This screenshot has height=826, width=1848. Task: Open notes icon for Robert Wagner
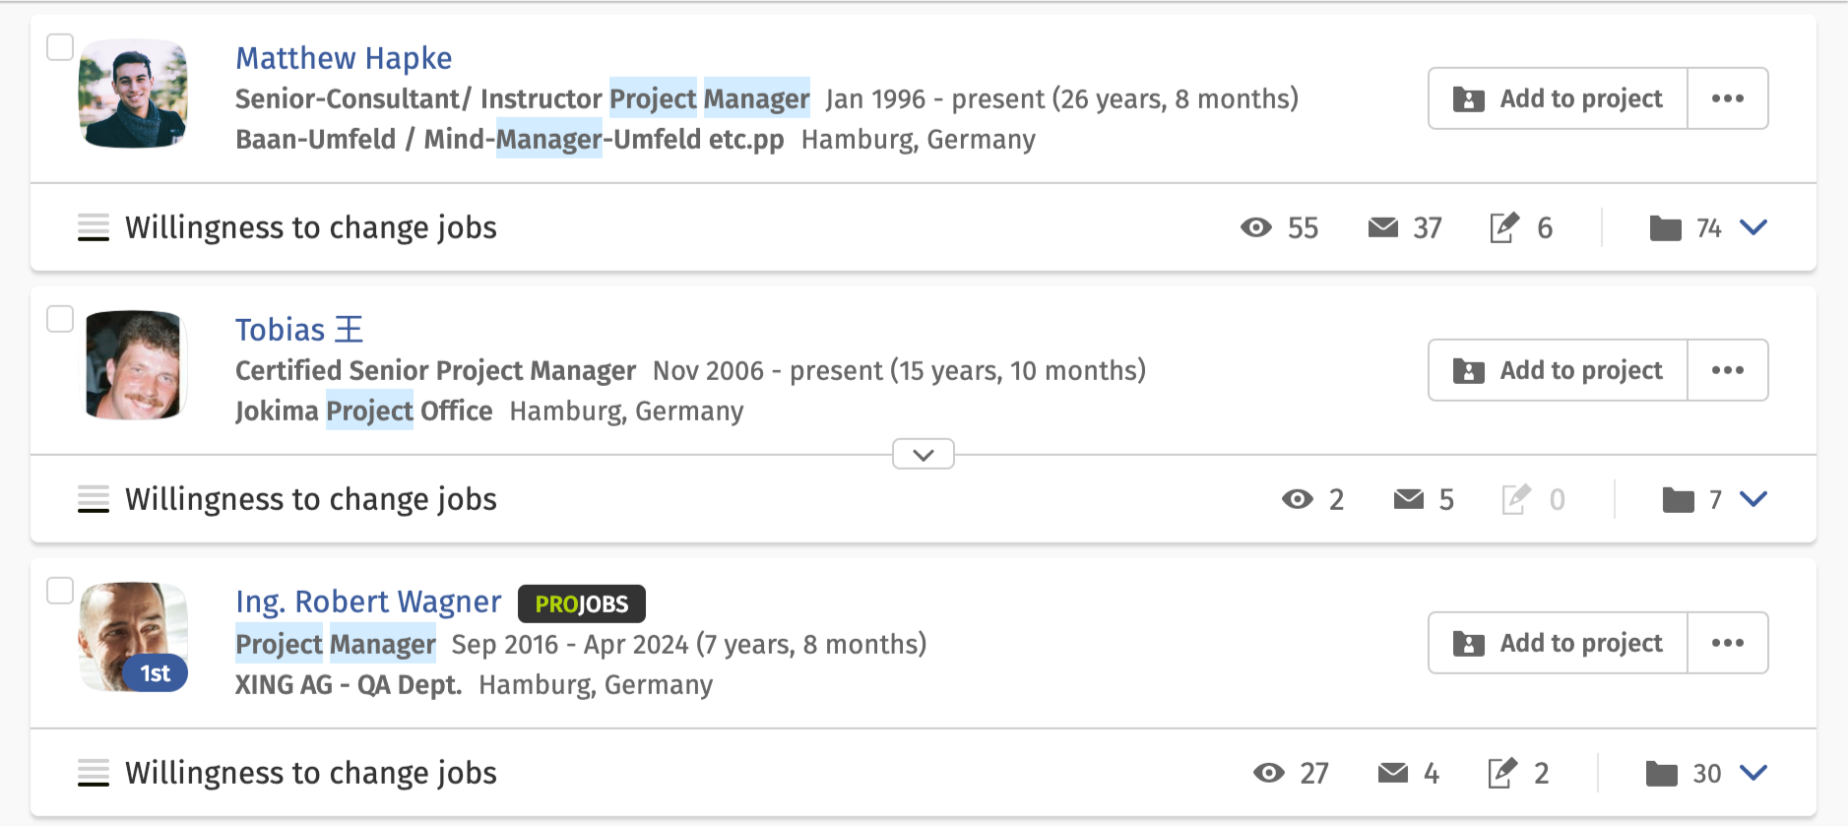click(1501, 773)
